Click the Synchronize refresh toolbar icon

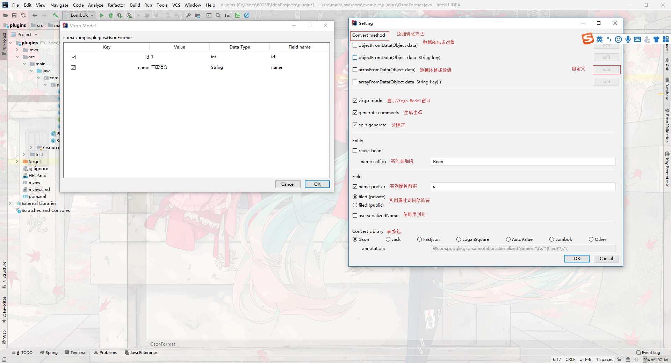click(x=23, y=15)
